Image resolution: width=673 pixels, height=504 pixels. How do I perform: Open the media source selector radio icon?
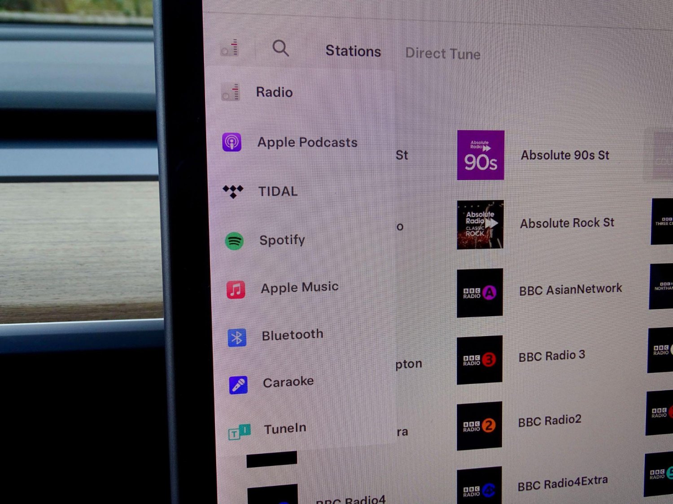coord(230,47)
